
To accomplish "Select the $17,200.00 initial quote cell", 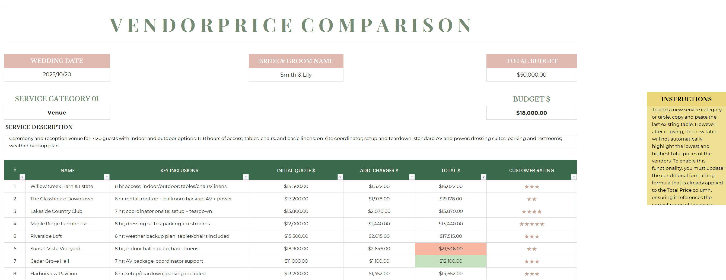I will [296, 199].
